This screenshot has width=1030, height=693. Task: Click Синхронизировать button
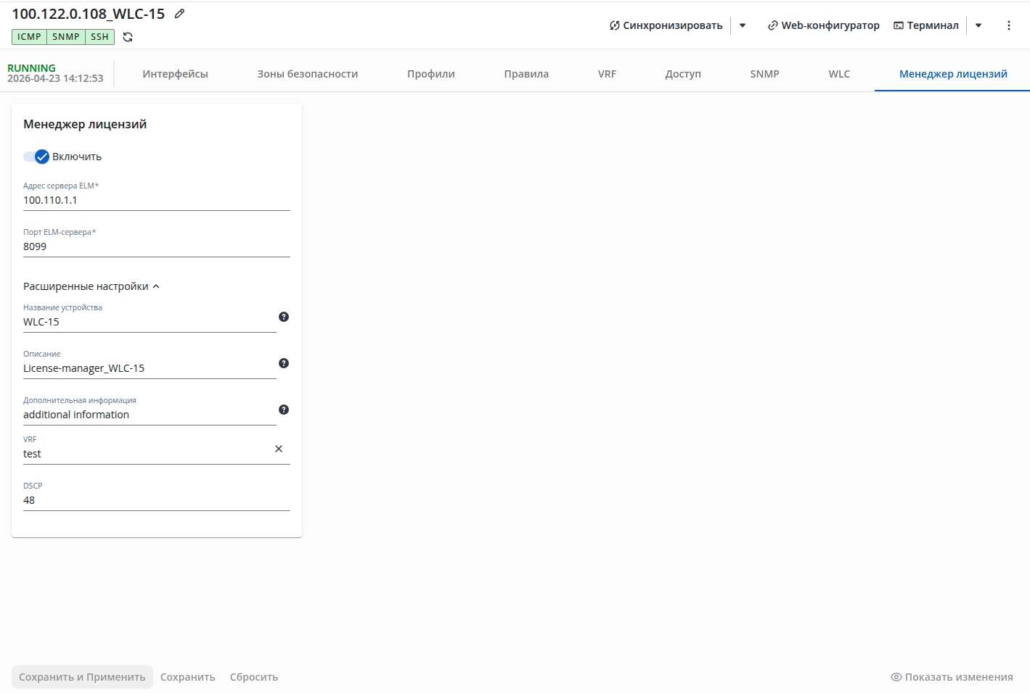pyautogui.click(x=666, y=25)
